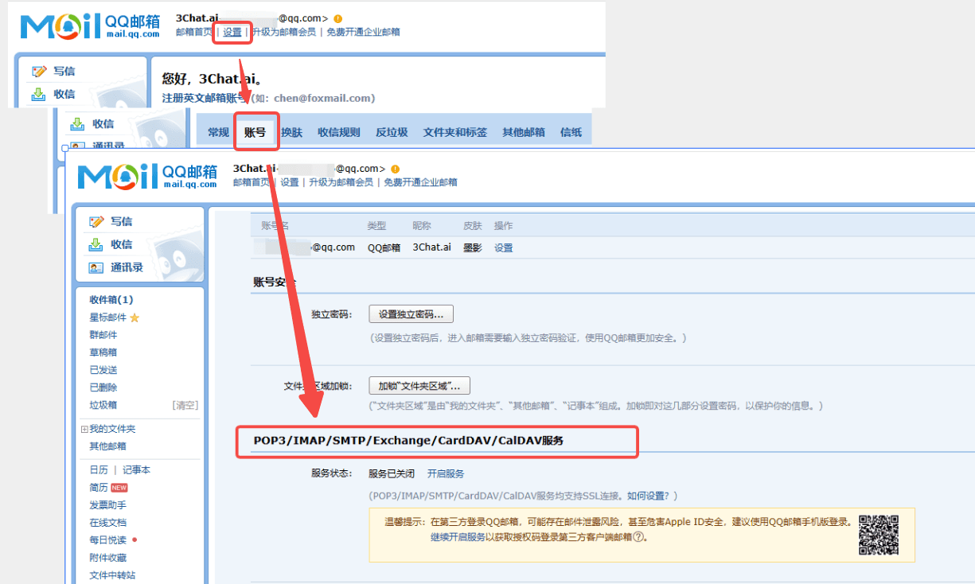This screenshot has height=584, width=975.
Task: Click 升级为邮箱会员 in account settings page header
Action: (x=341, y=182)
